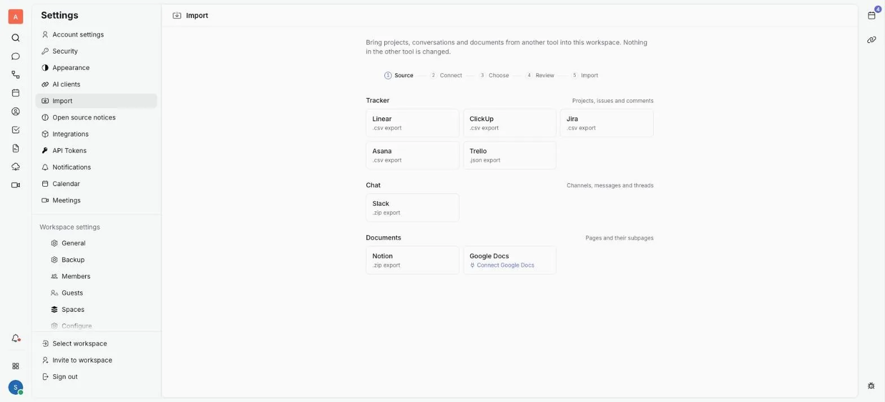Click step 2 Connect in wizard
Screen dimensions: 885x402
tap(446, 75)
